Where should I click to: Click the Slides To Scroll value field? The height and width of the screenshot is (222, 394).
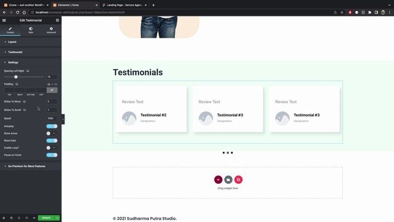[x=52, y=110]
